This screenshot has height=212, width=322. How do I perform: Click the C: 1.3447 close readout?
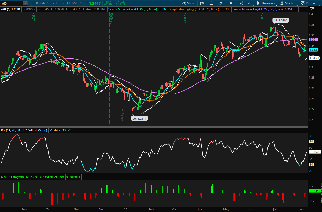85,9
